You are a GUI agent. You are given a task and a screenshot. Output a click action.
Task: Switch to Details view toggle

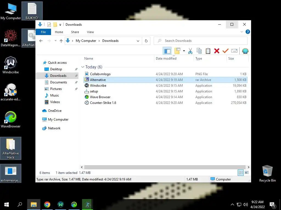click(x=241, y=173)
